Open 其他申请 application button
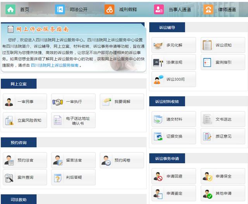This screenshot has height=204, width=248. coord(223,193)
